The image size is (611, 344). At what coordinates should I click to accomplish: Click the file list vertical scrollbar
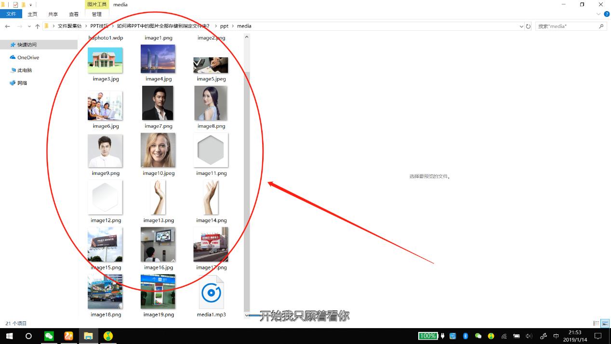[x=247, y=193]
